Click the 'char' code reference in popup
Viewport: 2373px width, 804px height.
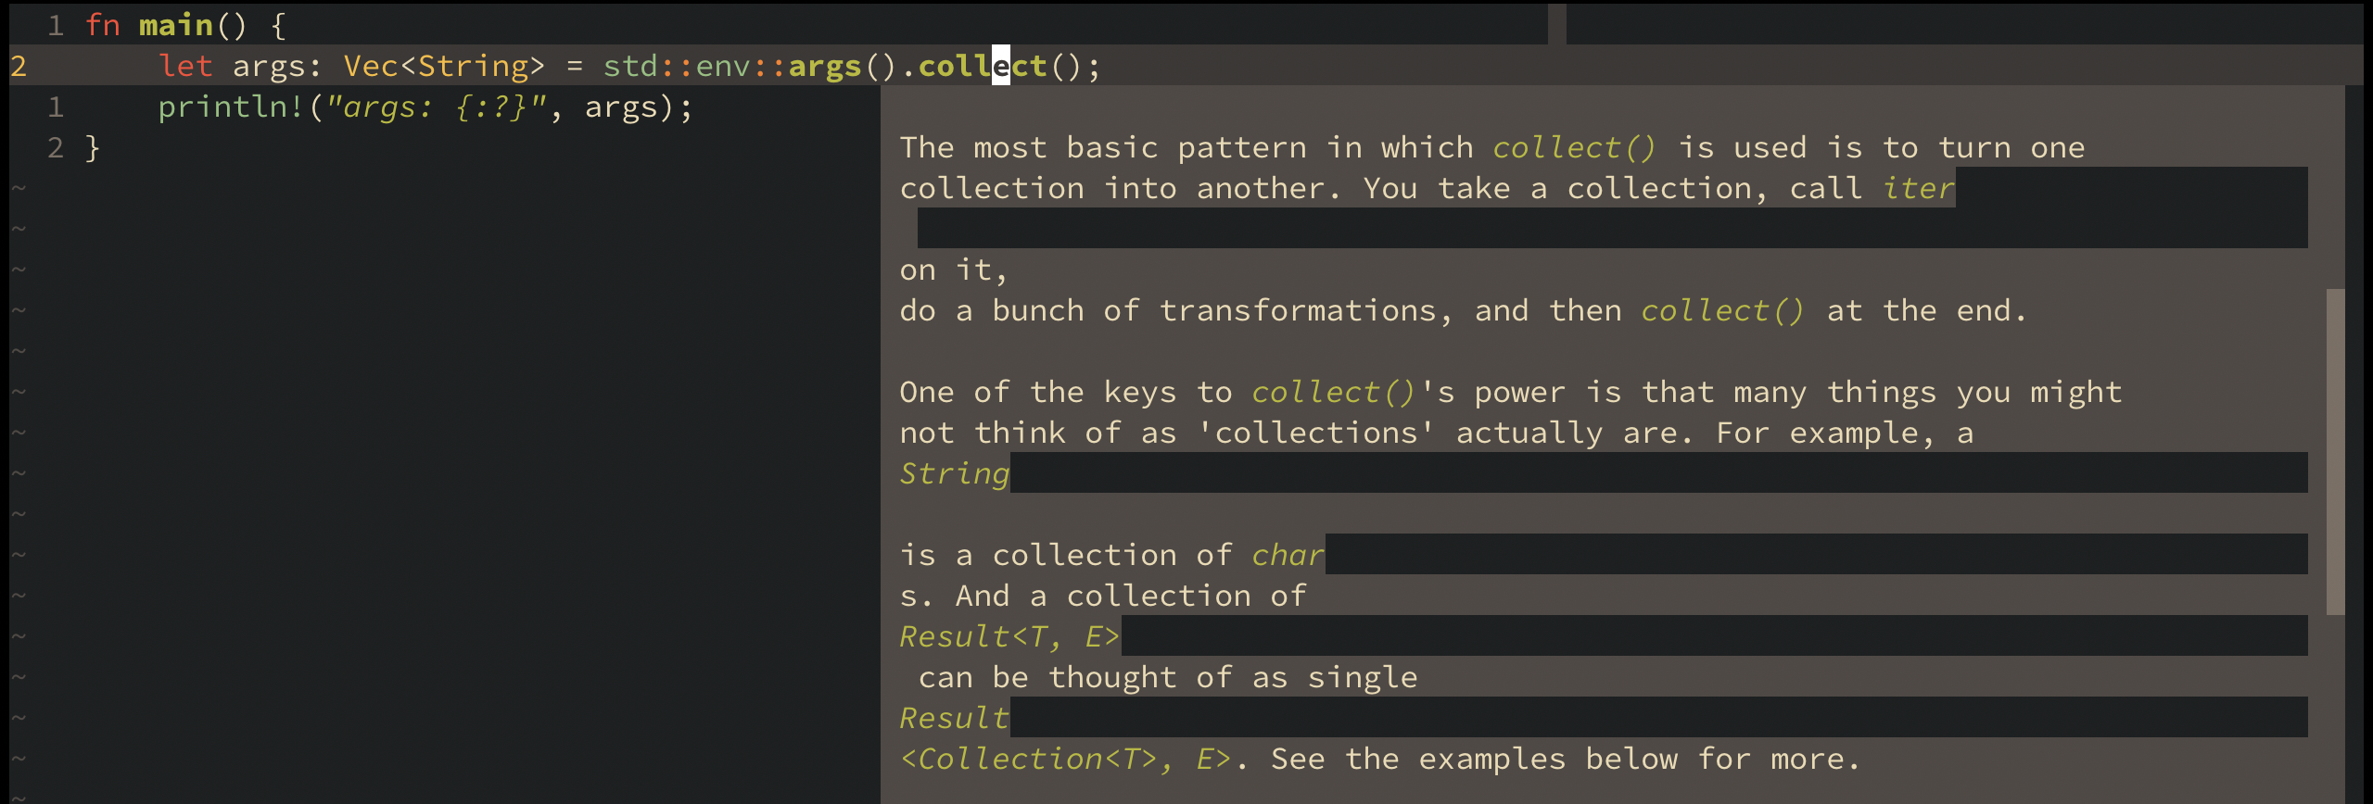(x=1288, y=555)
